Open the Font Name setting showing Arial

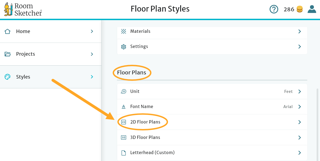coord(212,107)
